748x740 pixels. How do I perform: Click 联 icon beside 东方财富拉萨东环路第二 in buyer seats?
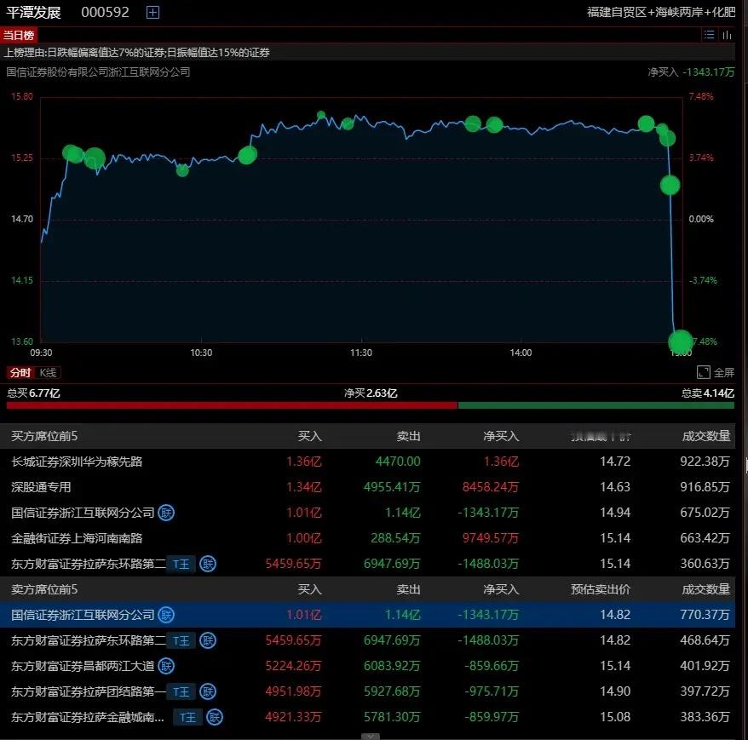coord(208,564)
